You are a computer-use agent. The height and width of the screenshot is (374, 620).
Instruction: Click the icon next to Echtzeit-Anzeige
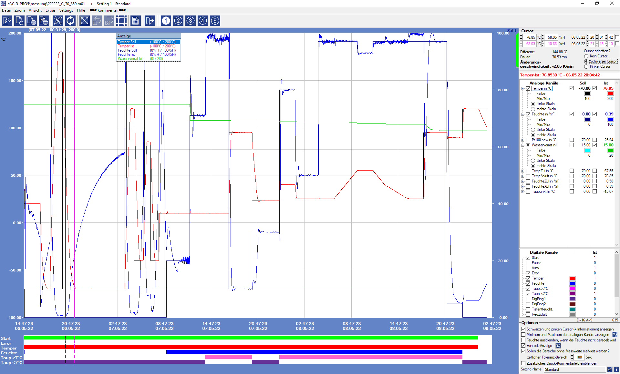pos(558,346)
